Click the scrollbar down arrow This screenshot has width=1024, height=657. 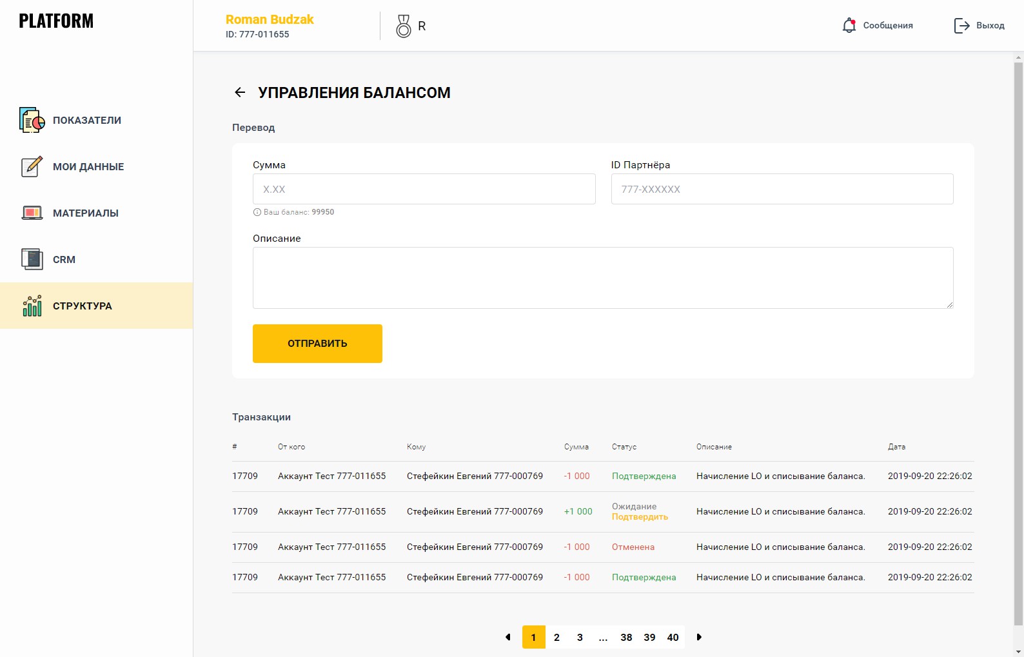click(1018, 651)
